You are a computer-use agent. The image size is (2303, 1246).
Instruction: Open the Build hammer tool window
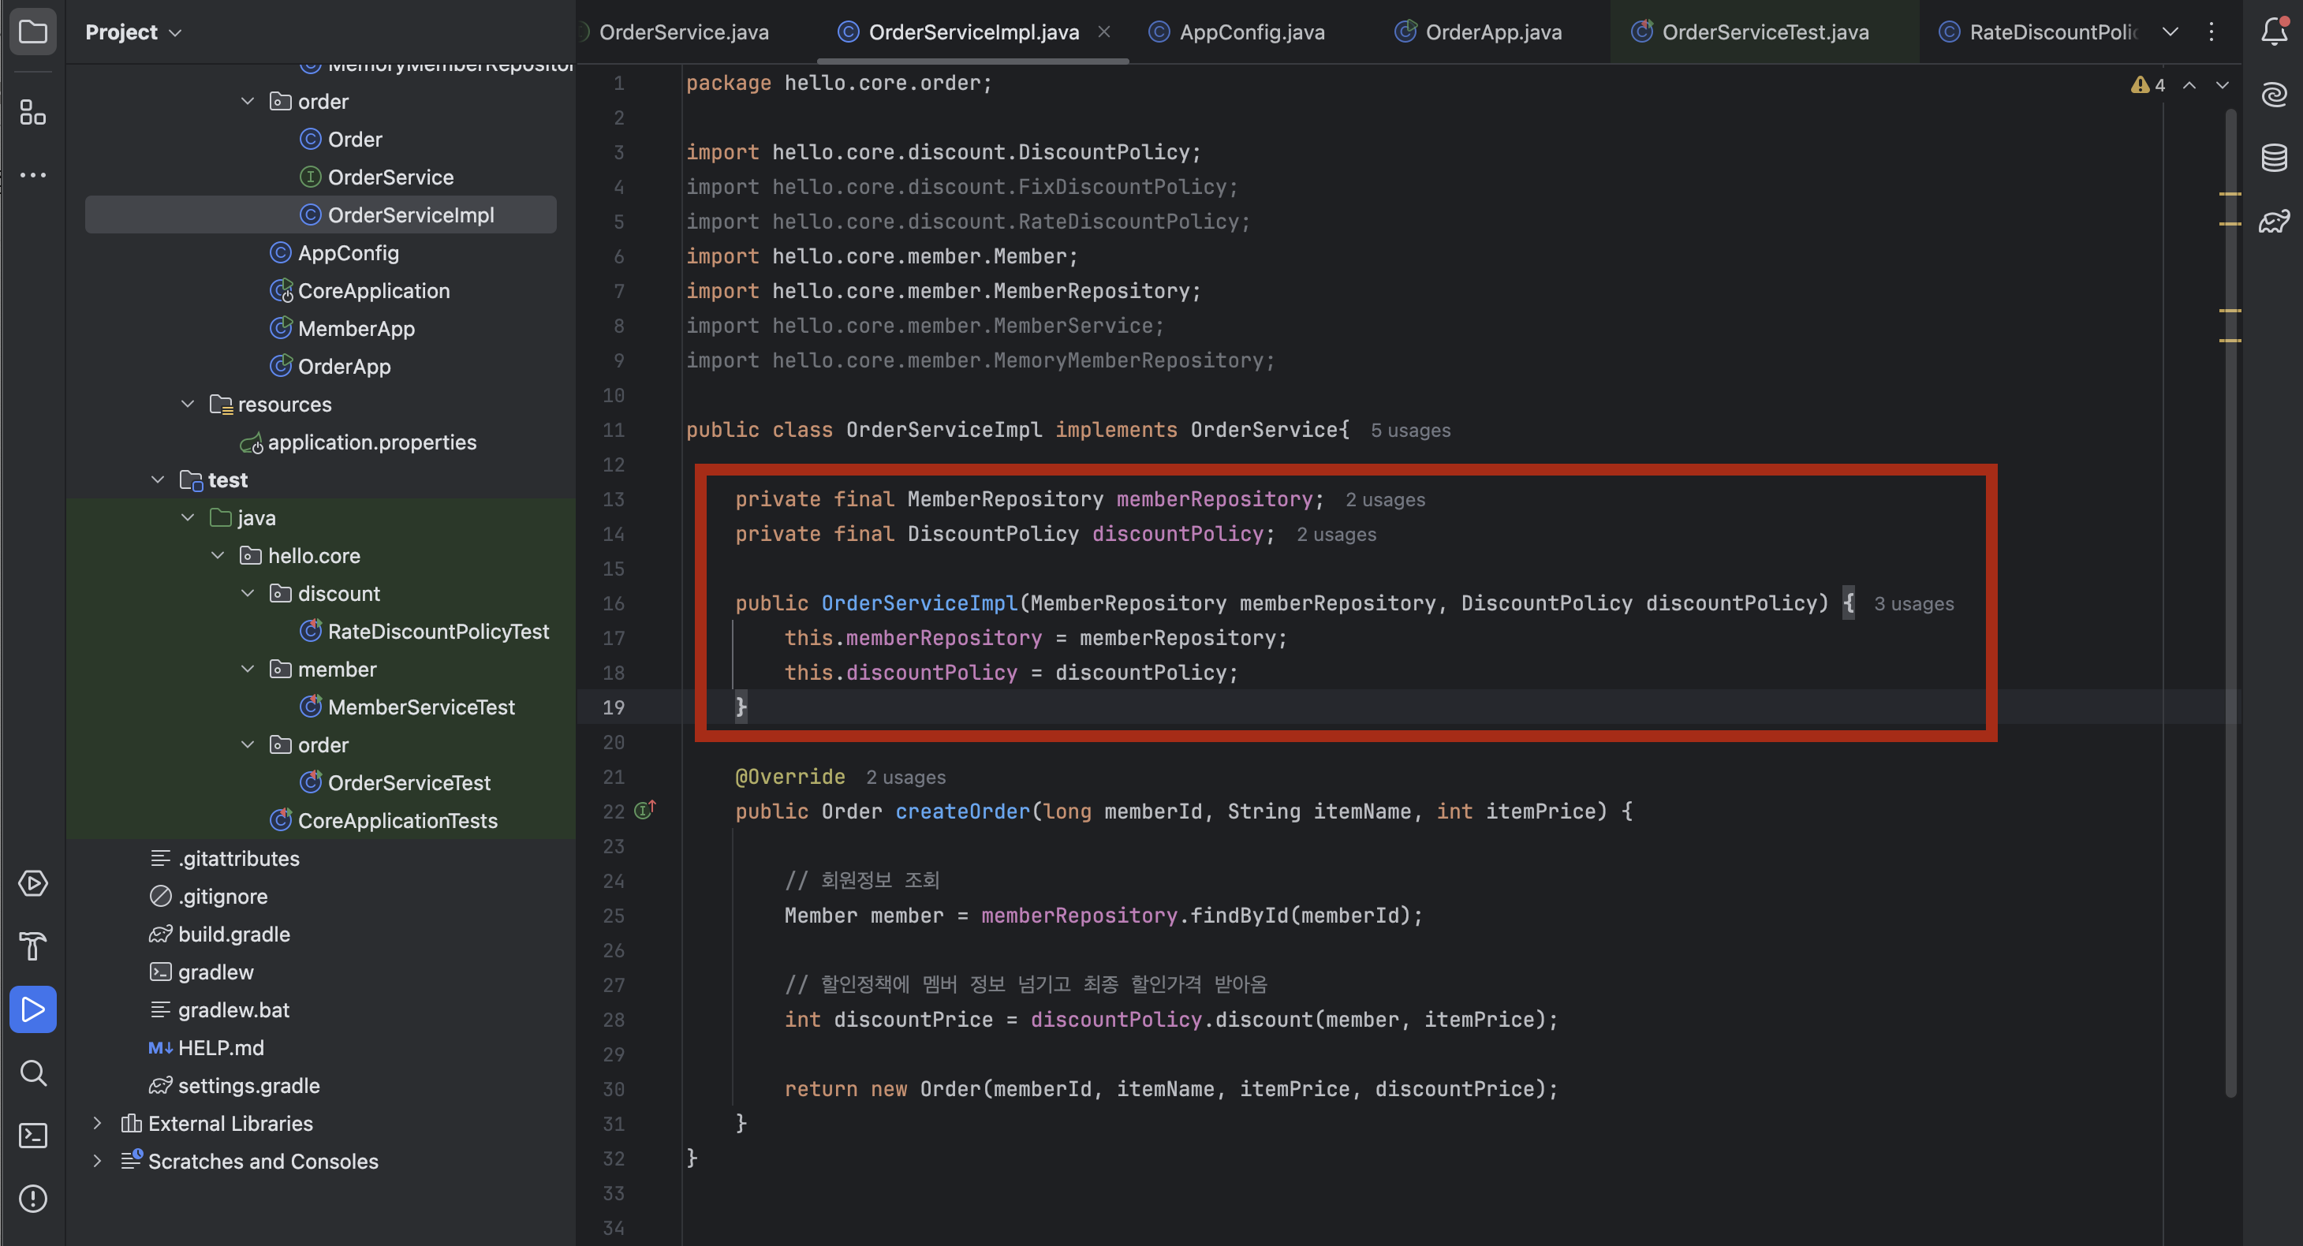tap(33, 946)
